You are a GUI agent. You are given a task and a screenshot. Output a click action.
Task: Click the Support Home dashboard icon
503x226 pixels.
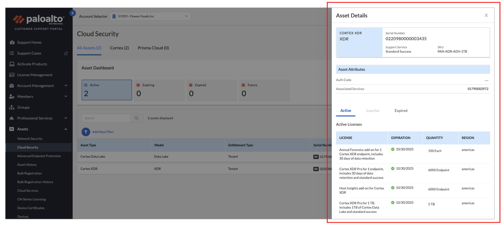[x=12, y=42]
